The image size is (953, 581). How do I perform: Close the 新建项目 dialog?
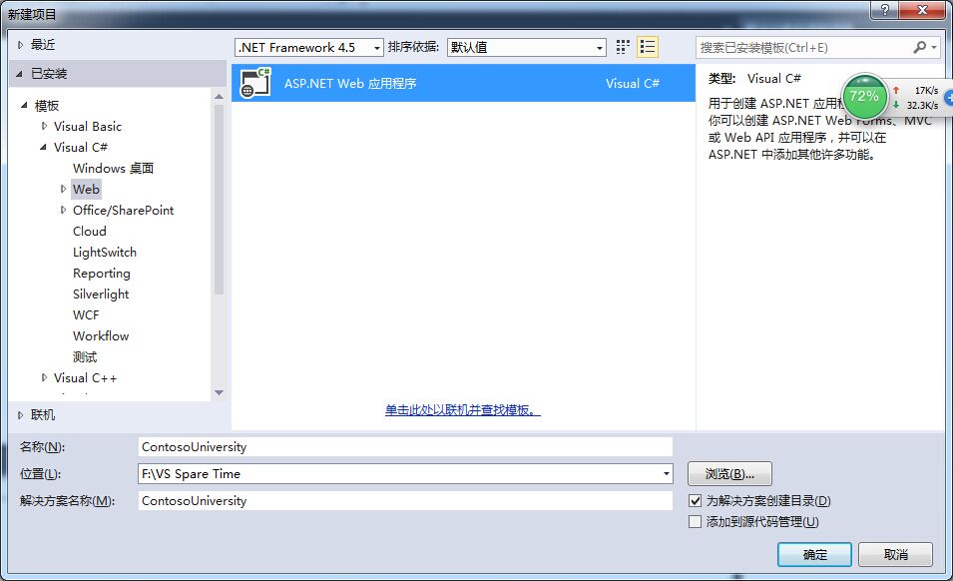(923, 10)
